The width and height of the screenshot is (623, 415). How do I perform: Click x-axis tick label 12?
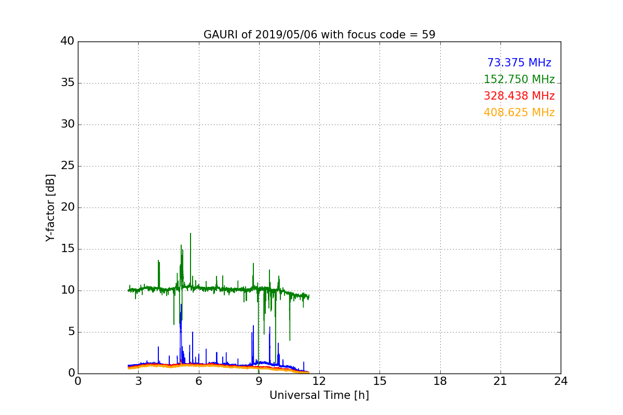point(319,381)
